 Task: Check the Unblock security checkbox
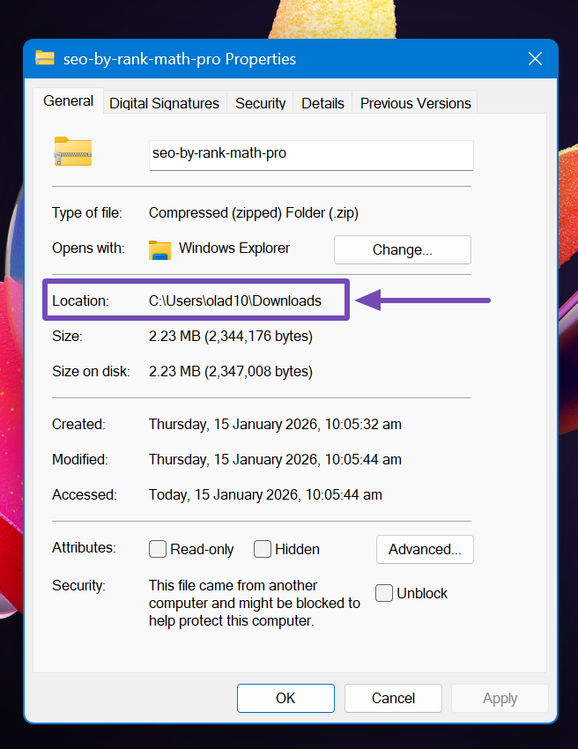383,593
